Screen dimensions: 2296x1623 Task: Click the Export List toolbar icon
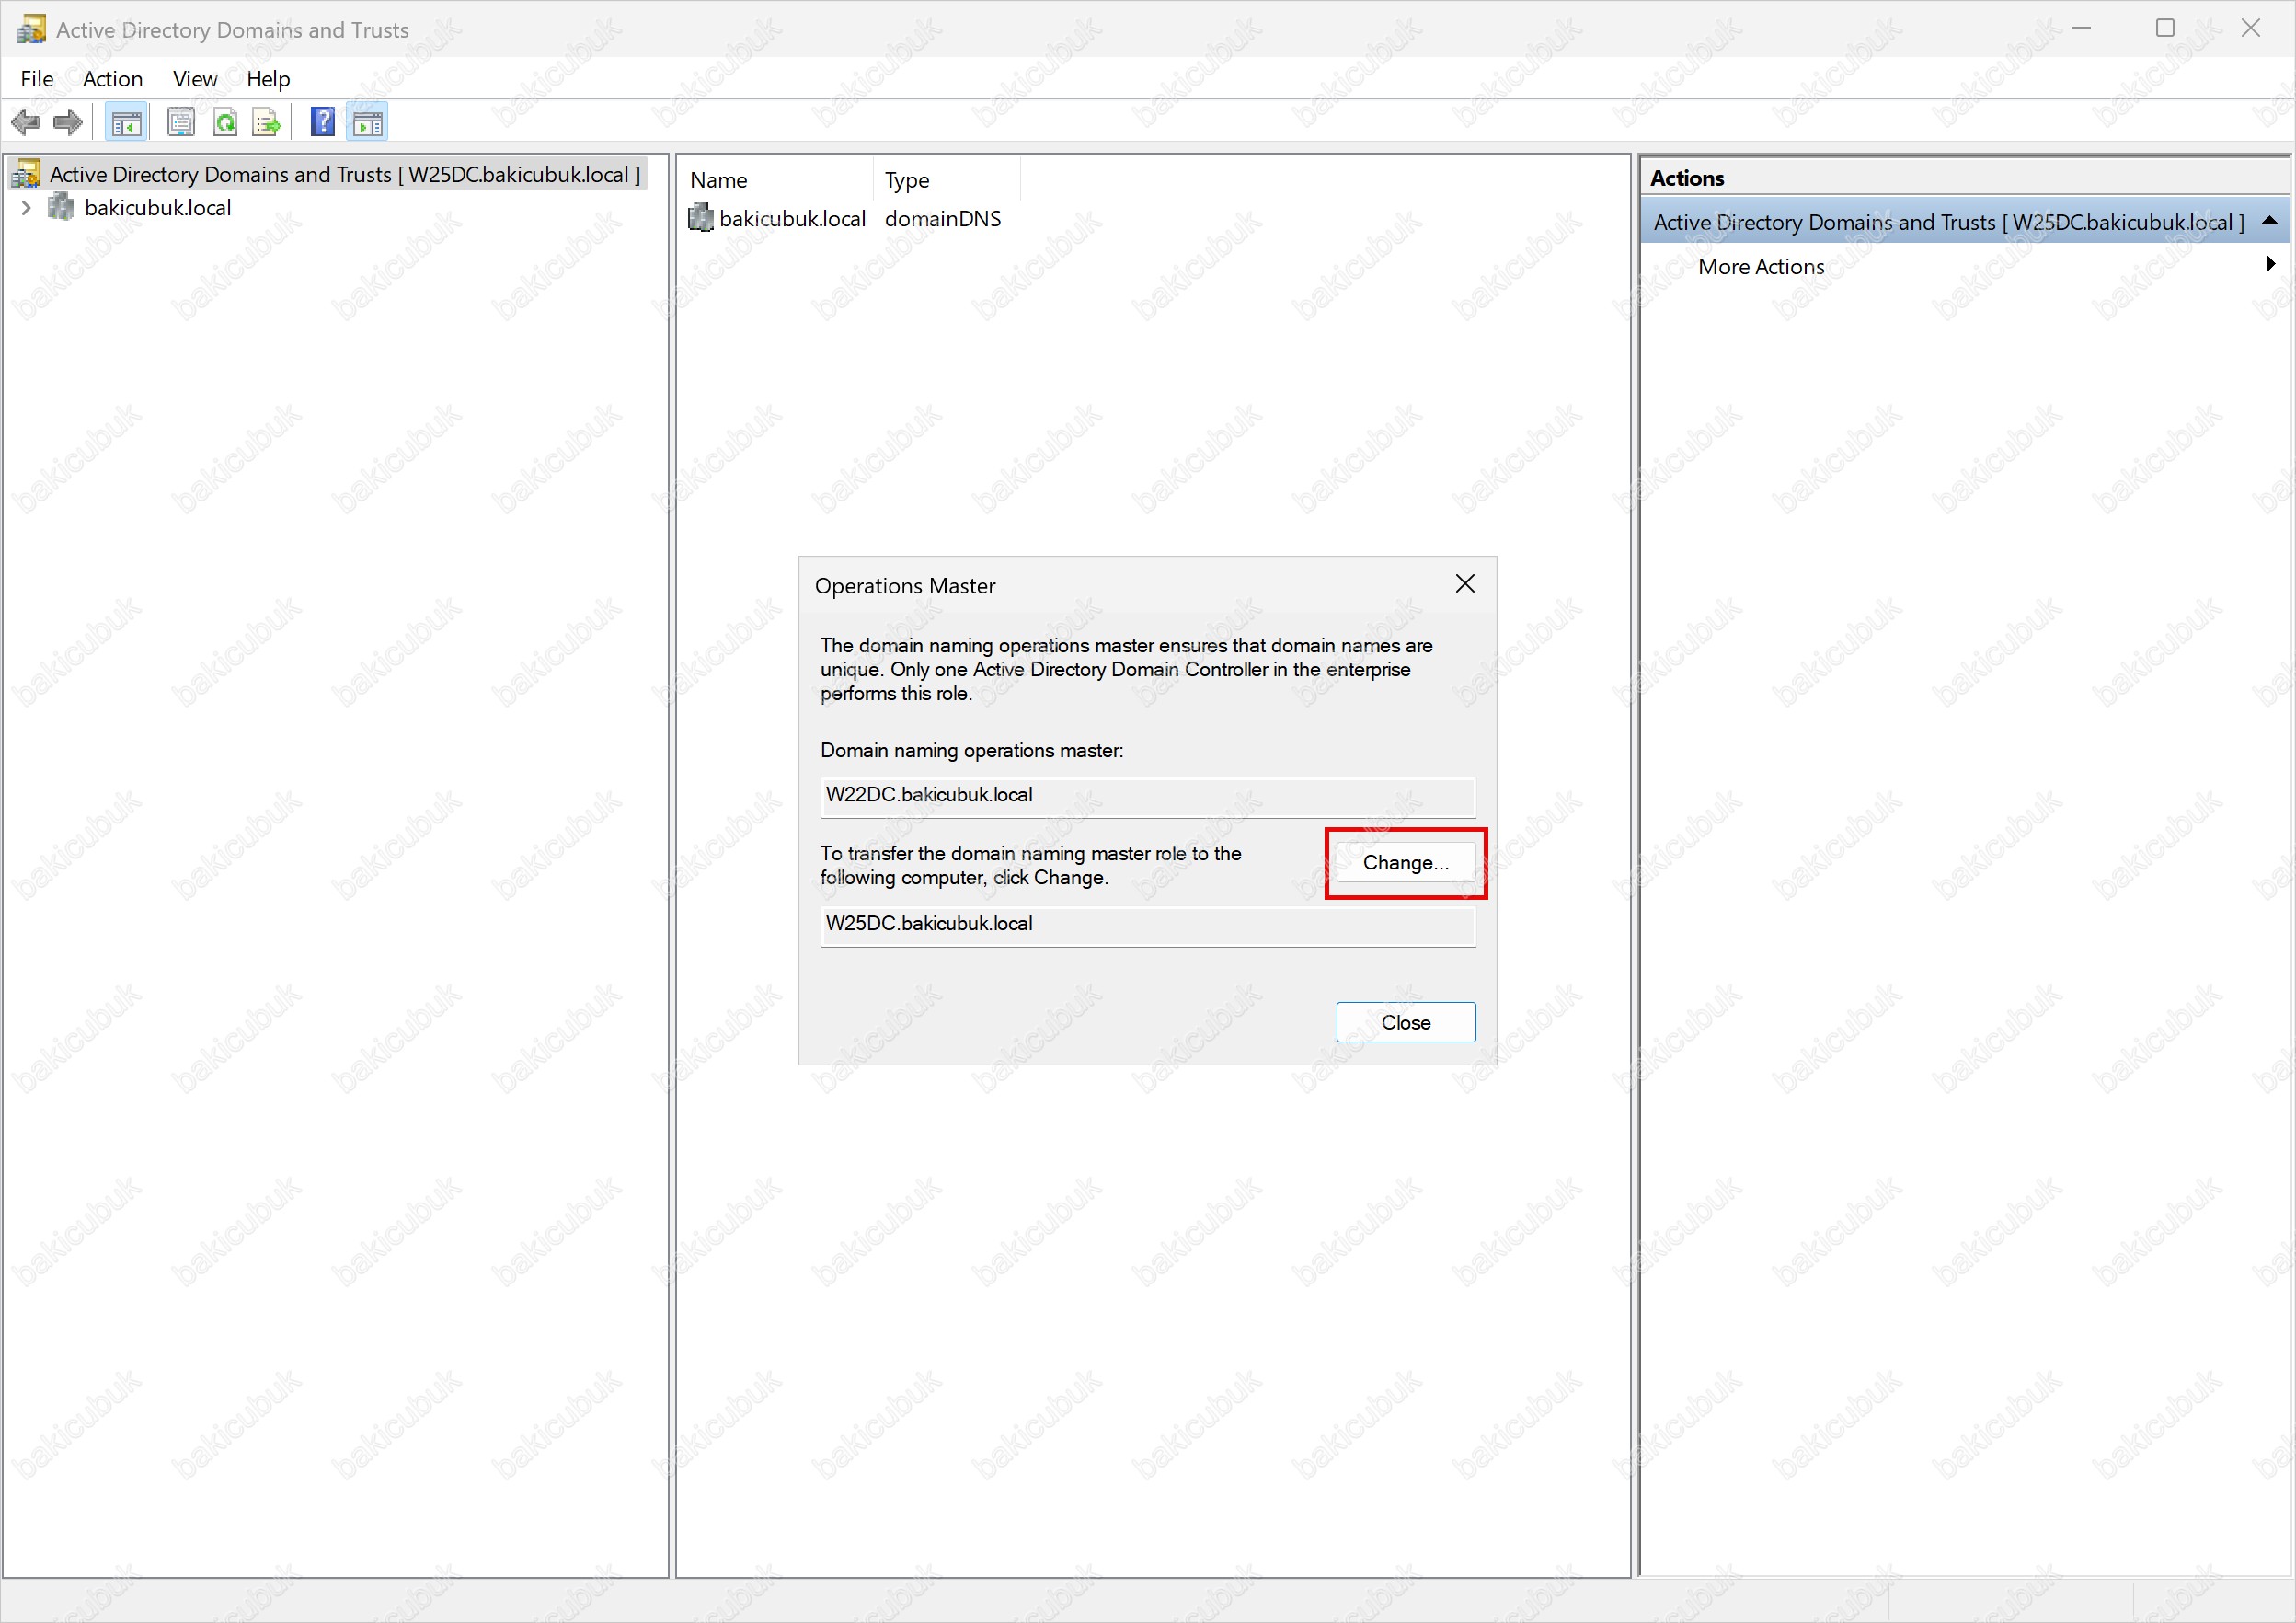pyautogui.click(x=267, y=123)
